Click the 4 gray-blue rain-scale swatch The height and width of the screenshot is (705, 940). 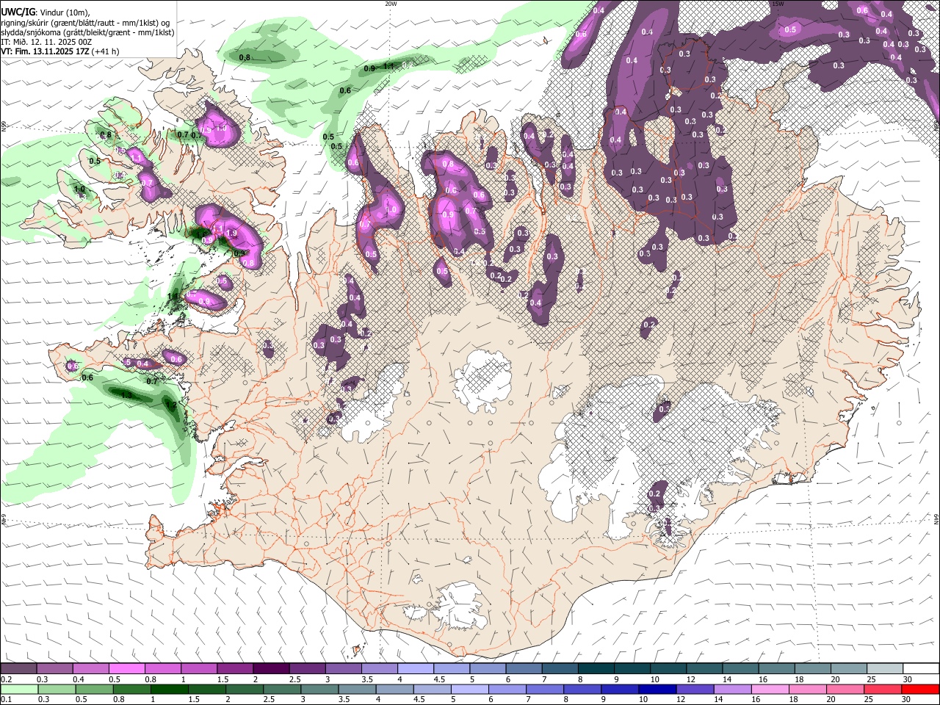[x=395, y=689]
